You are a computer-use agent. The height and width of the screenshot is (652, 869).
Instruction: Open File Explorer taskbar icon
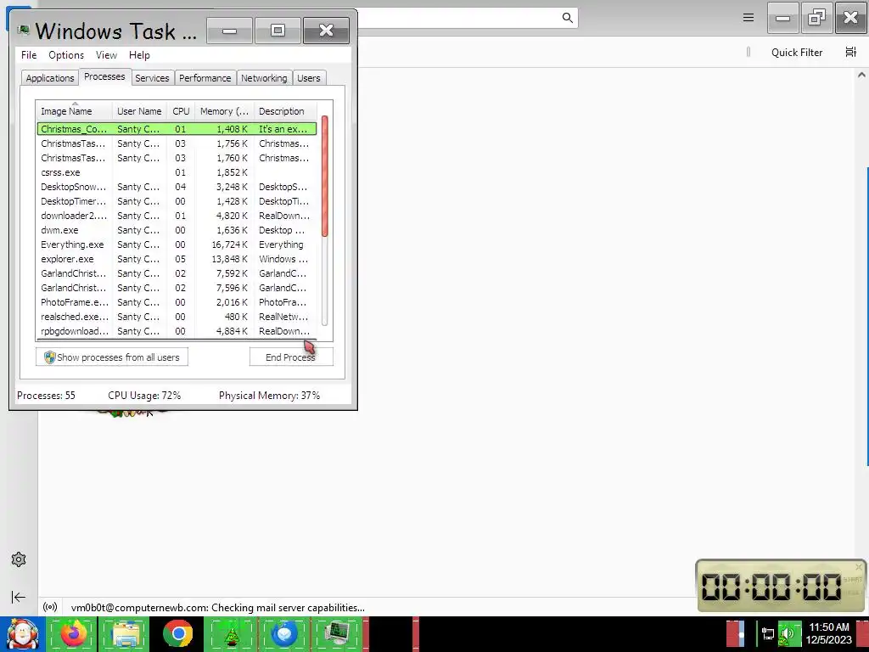tap(126, 633)
